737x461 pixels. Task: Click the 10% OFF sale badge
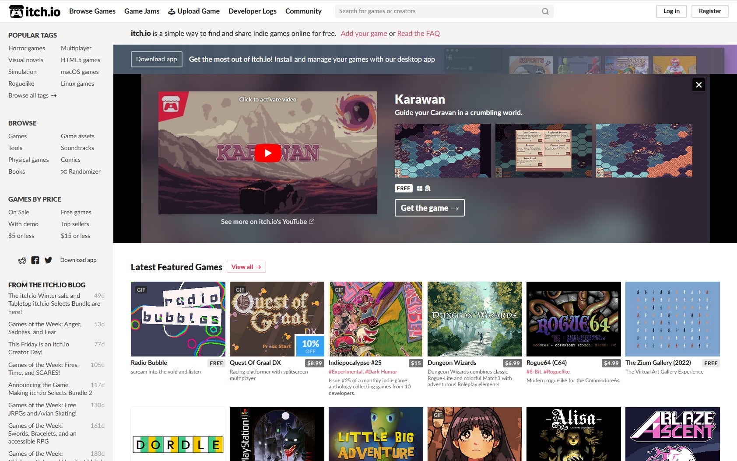310,346
